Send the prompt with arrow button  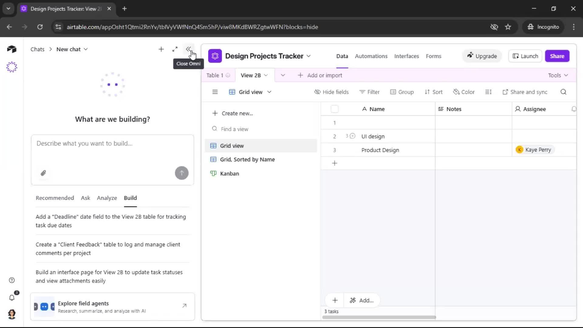(x=182, y=173)
